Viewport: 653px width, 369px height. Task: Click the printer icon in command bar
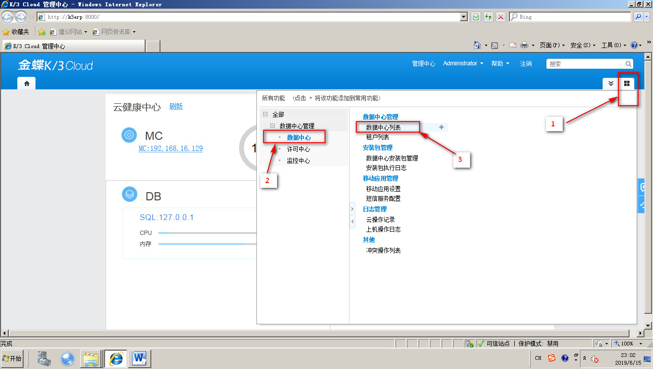pos(524,45)
